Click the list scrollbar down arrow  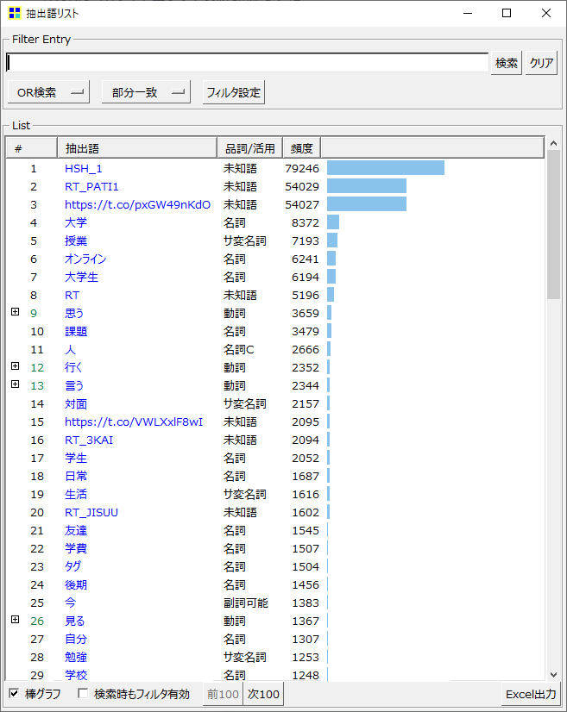tap(553, 675)
